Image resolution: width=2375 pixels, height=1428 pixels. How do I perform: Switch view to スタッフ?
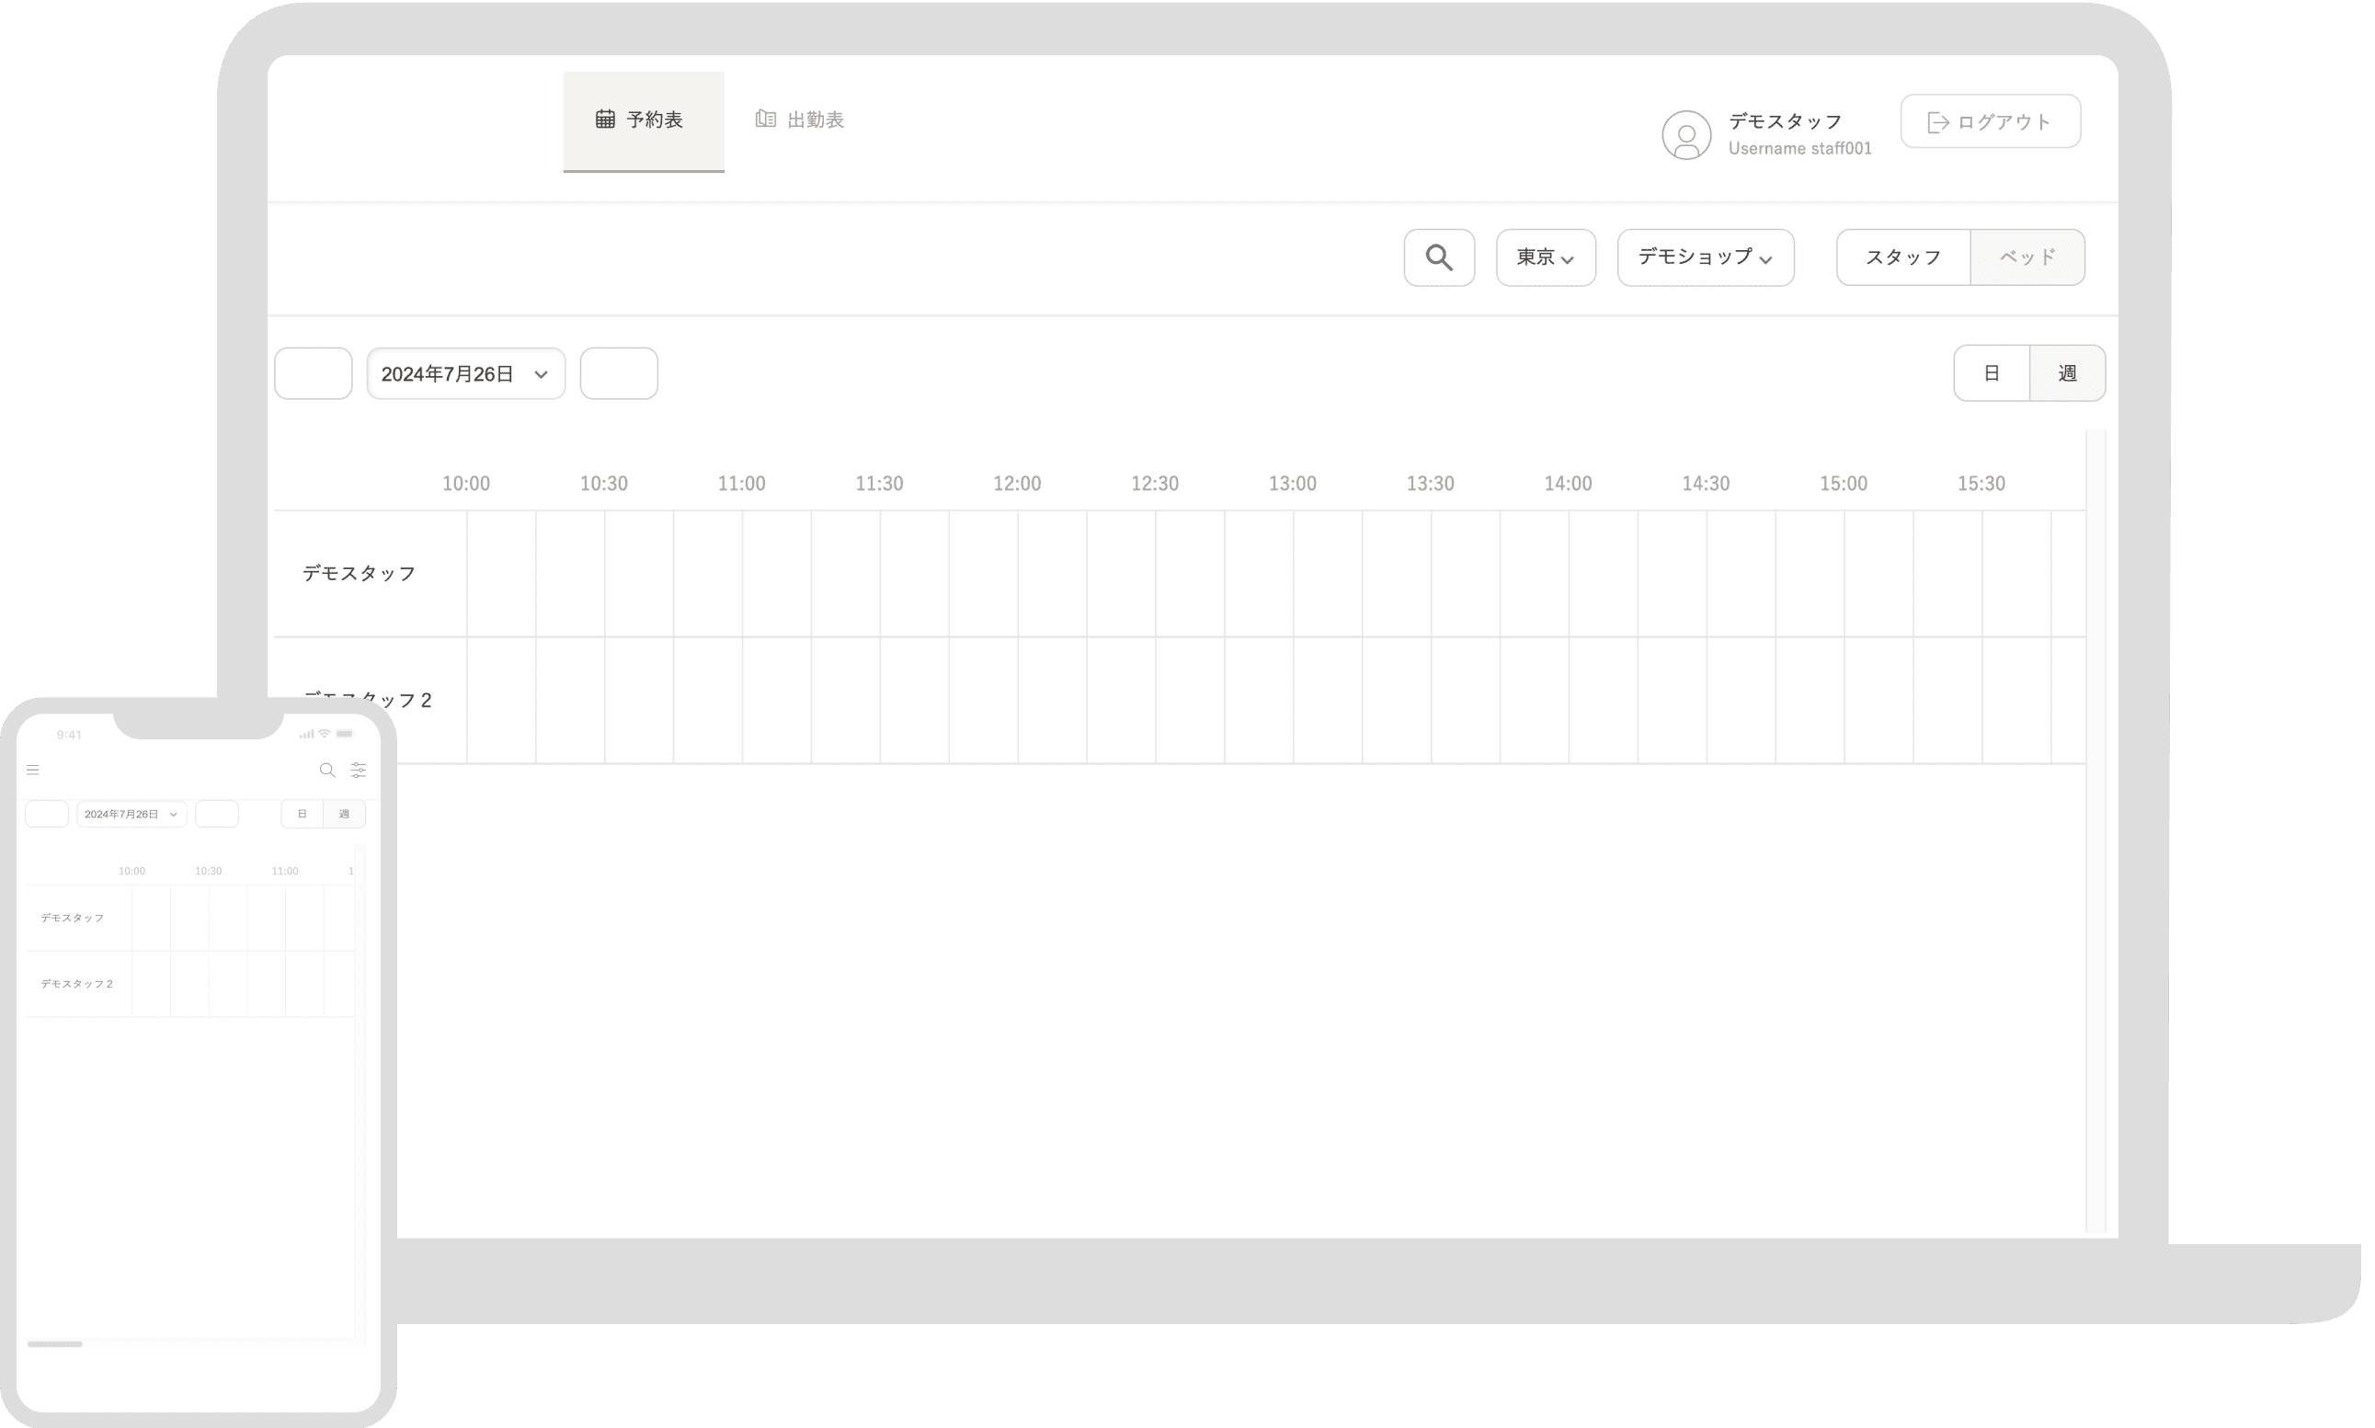[1902, 257]
